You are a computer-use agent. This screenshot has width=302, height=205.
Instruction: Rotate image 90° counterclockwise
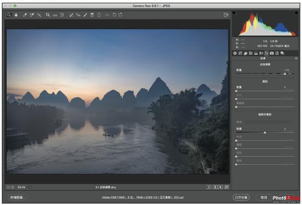pyautogui.click(x=114, y=15)
